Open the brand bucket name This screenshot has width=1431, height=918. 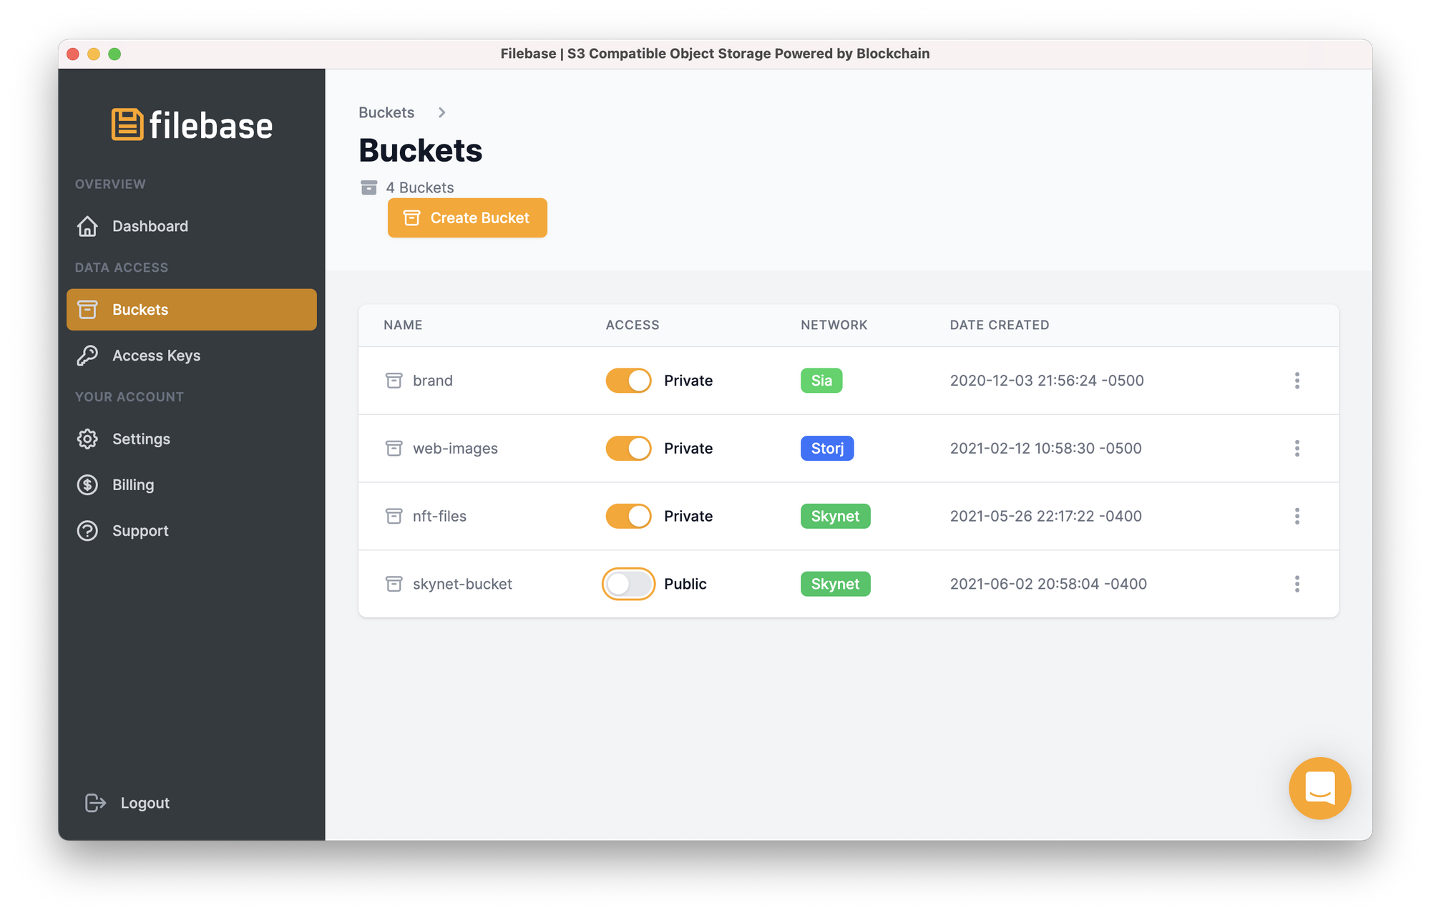(x=432, y=381)
